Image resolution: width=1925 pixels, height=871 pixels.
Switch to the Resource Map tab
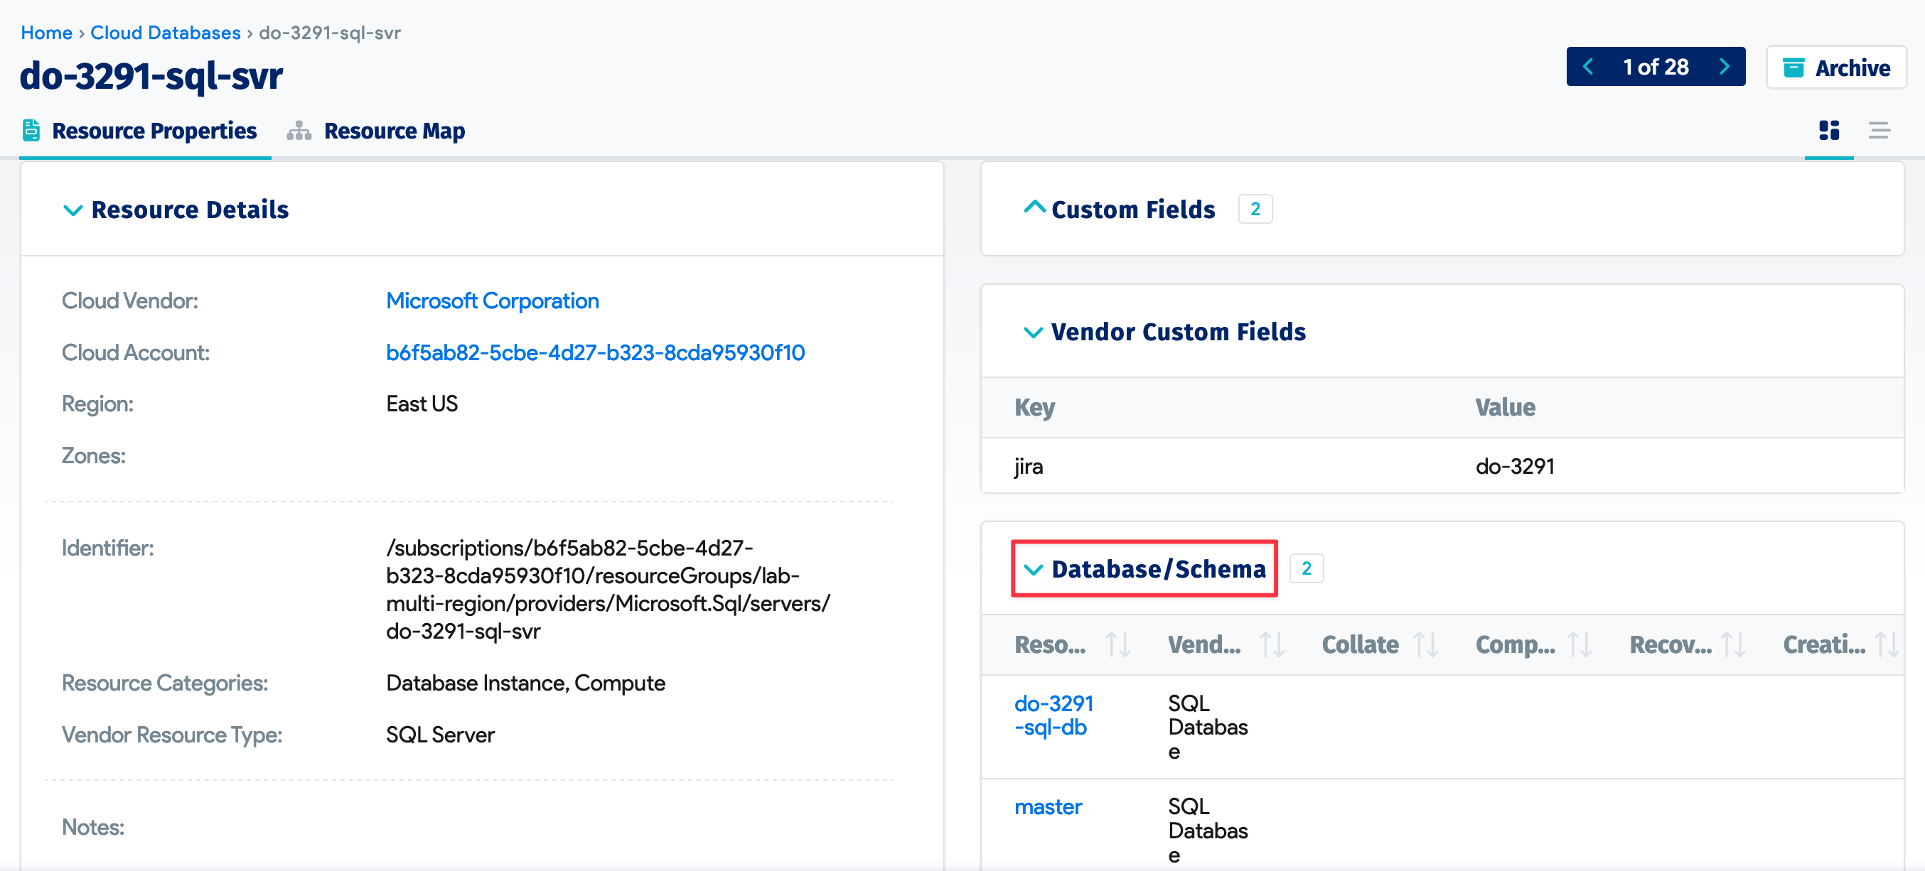(x=394, y=130)
